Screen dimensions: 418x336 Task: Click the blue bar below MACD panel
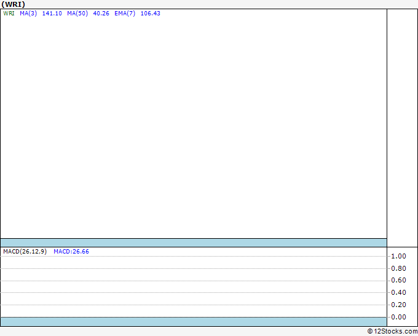click(x=194, y=322)
